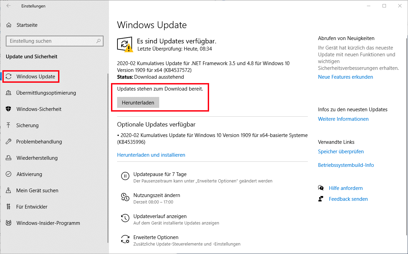This screenshot has height=254, width=408.
Task: Click the pause icon for Updatepause
Action: pyautogui.click(x=125, y=176)
